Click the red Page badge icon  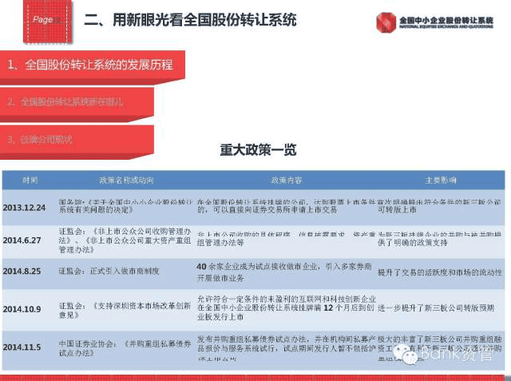click(x=48, y=22)
